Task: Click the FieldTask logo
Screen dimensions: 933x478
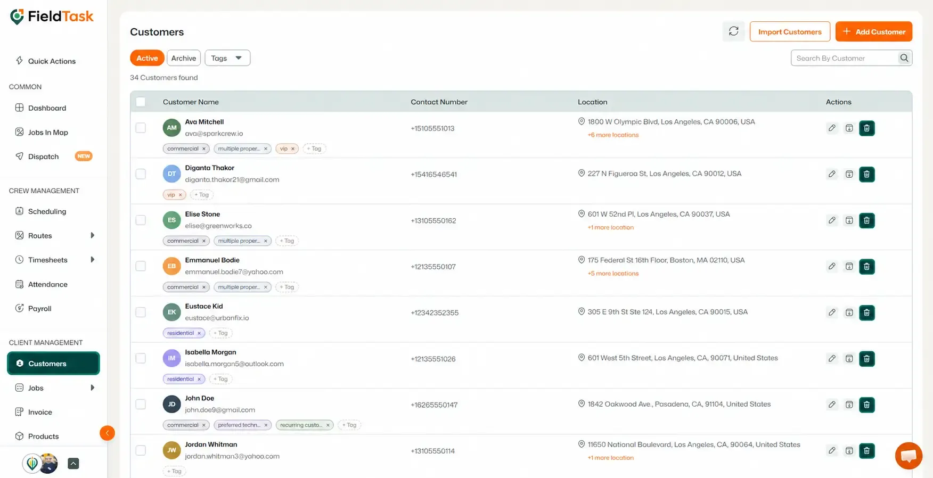Action: [x=52, y=17]
